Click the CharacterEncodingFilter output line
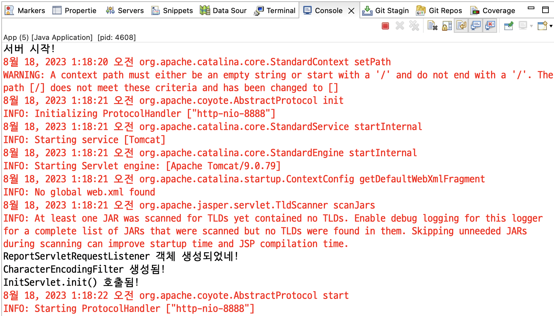This screenshot has height=316, width=554. pyautogui.click(x=84, y=269)
